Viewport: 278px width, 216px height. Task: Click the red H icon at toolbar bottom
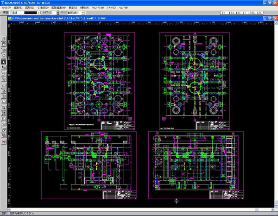pos(4,142)
